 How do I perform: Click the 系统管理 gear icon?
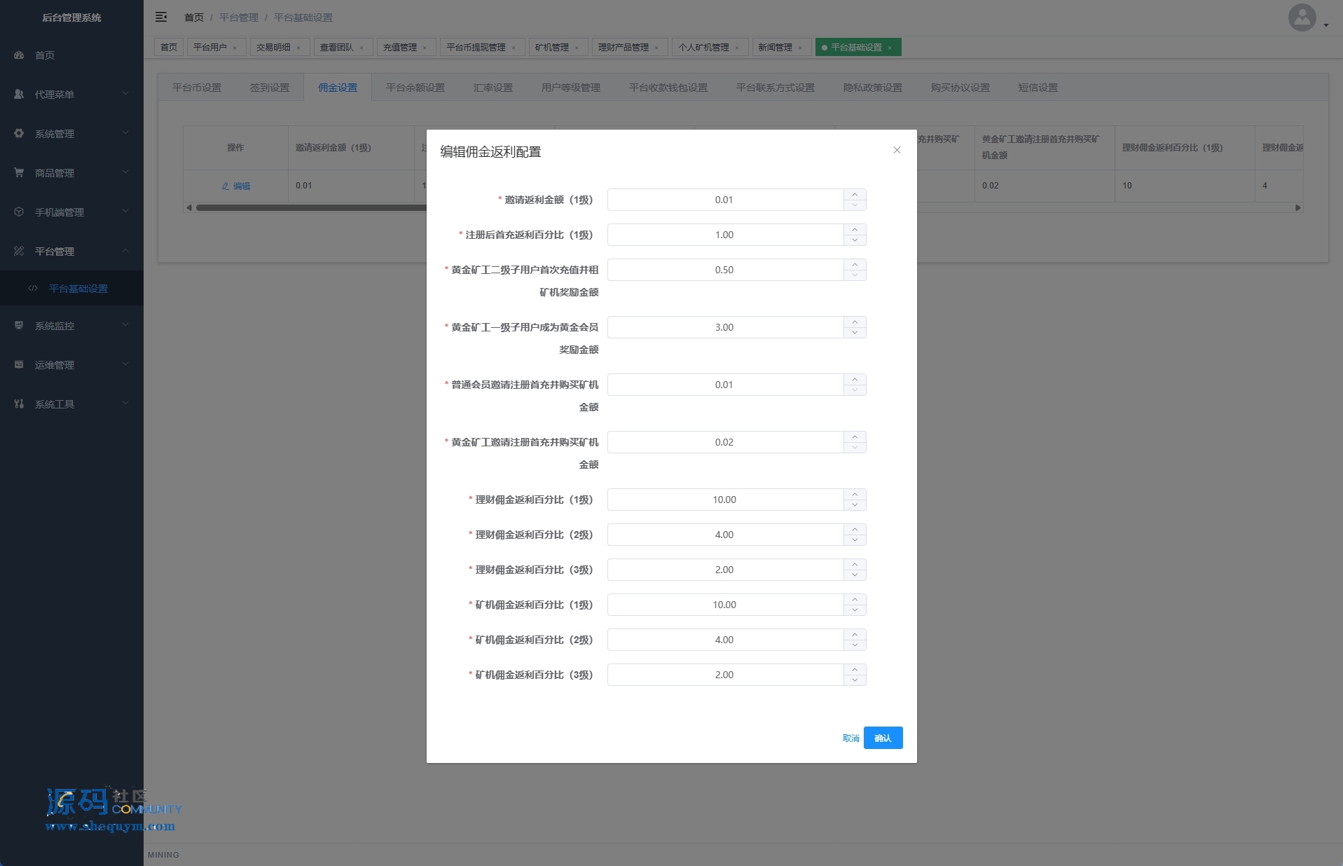[19, 133]
